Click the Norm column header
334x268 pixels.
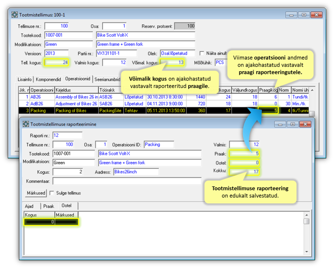pos(285,90)
